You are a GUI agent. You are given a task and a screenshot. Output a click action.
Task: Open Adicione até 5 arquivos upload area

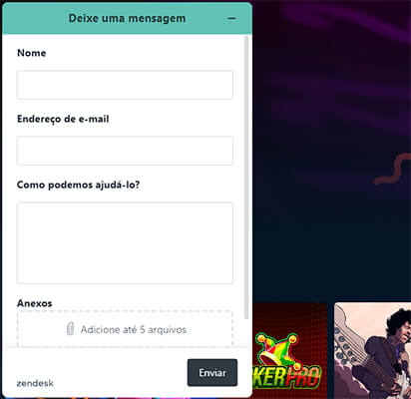125,329
